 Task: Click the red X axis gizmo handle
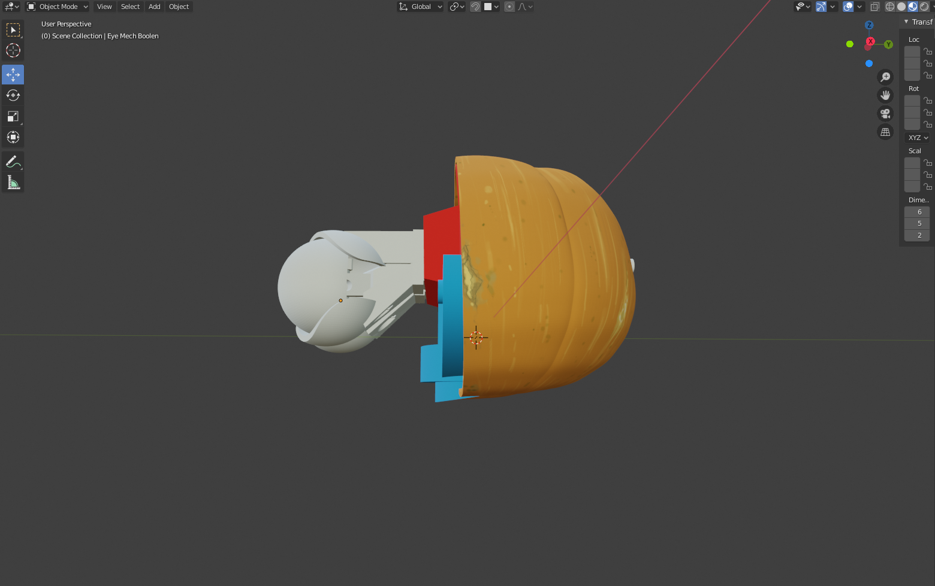870,41
